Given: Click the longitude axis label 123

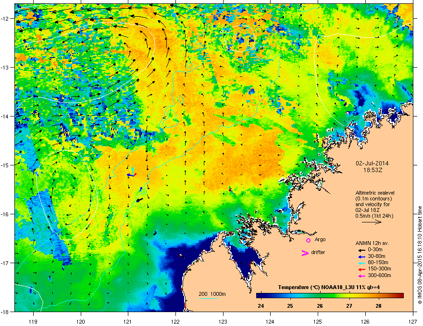Looking at the screenshot, I should pyautogui.click(x=223, y=321).
